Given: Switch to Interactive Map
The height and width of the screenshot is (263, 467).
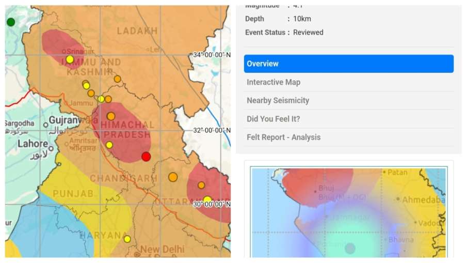Looking at the screenshot, I should coord(349,82).
